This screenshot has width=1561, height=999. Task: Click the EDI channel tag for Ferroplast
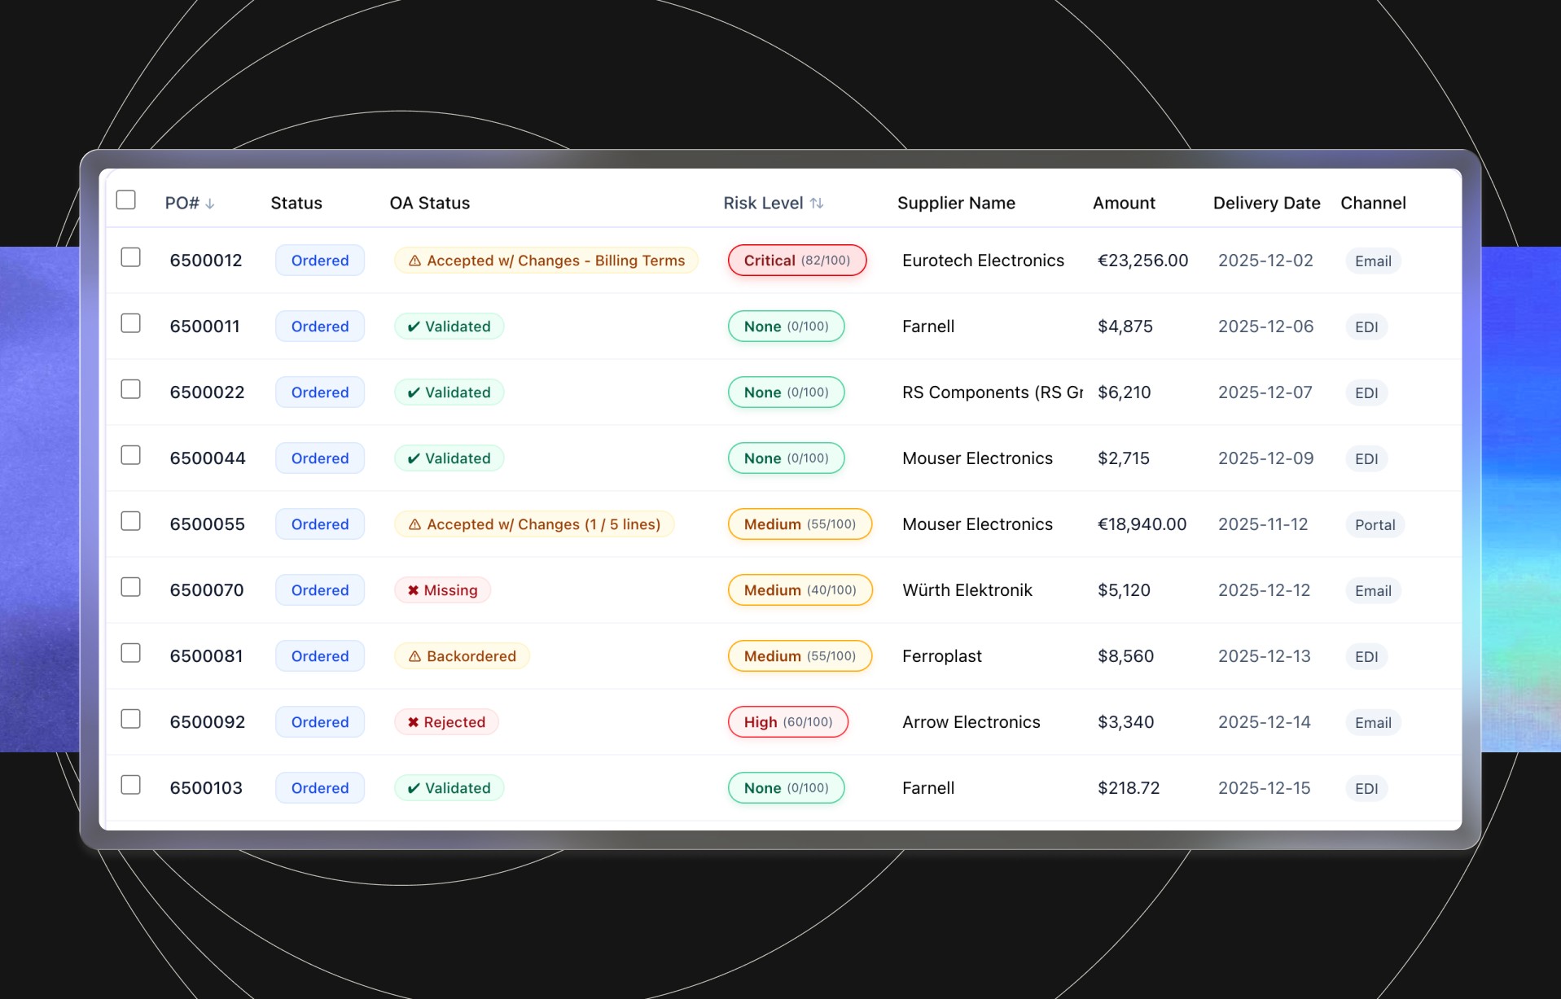[1366, 657]
